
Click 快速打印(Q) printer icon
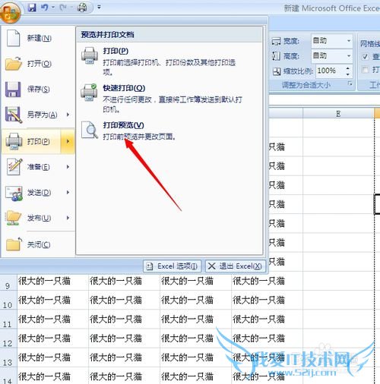pyautogui.click(x=89, y=93)
